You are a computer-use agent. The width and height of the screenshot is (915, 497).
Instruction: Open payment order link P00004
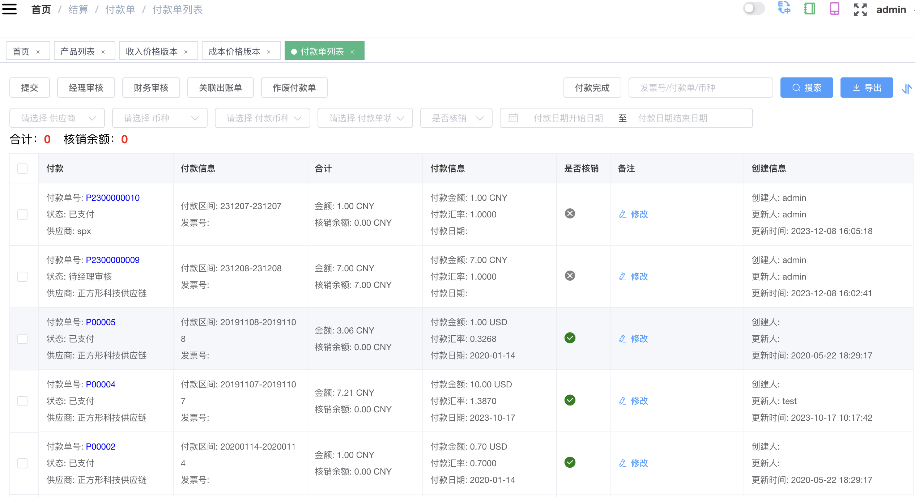click(x=101, y=384)
